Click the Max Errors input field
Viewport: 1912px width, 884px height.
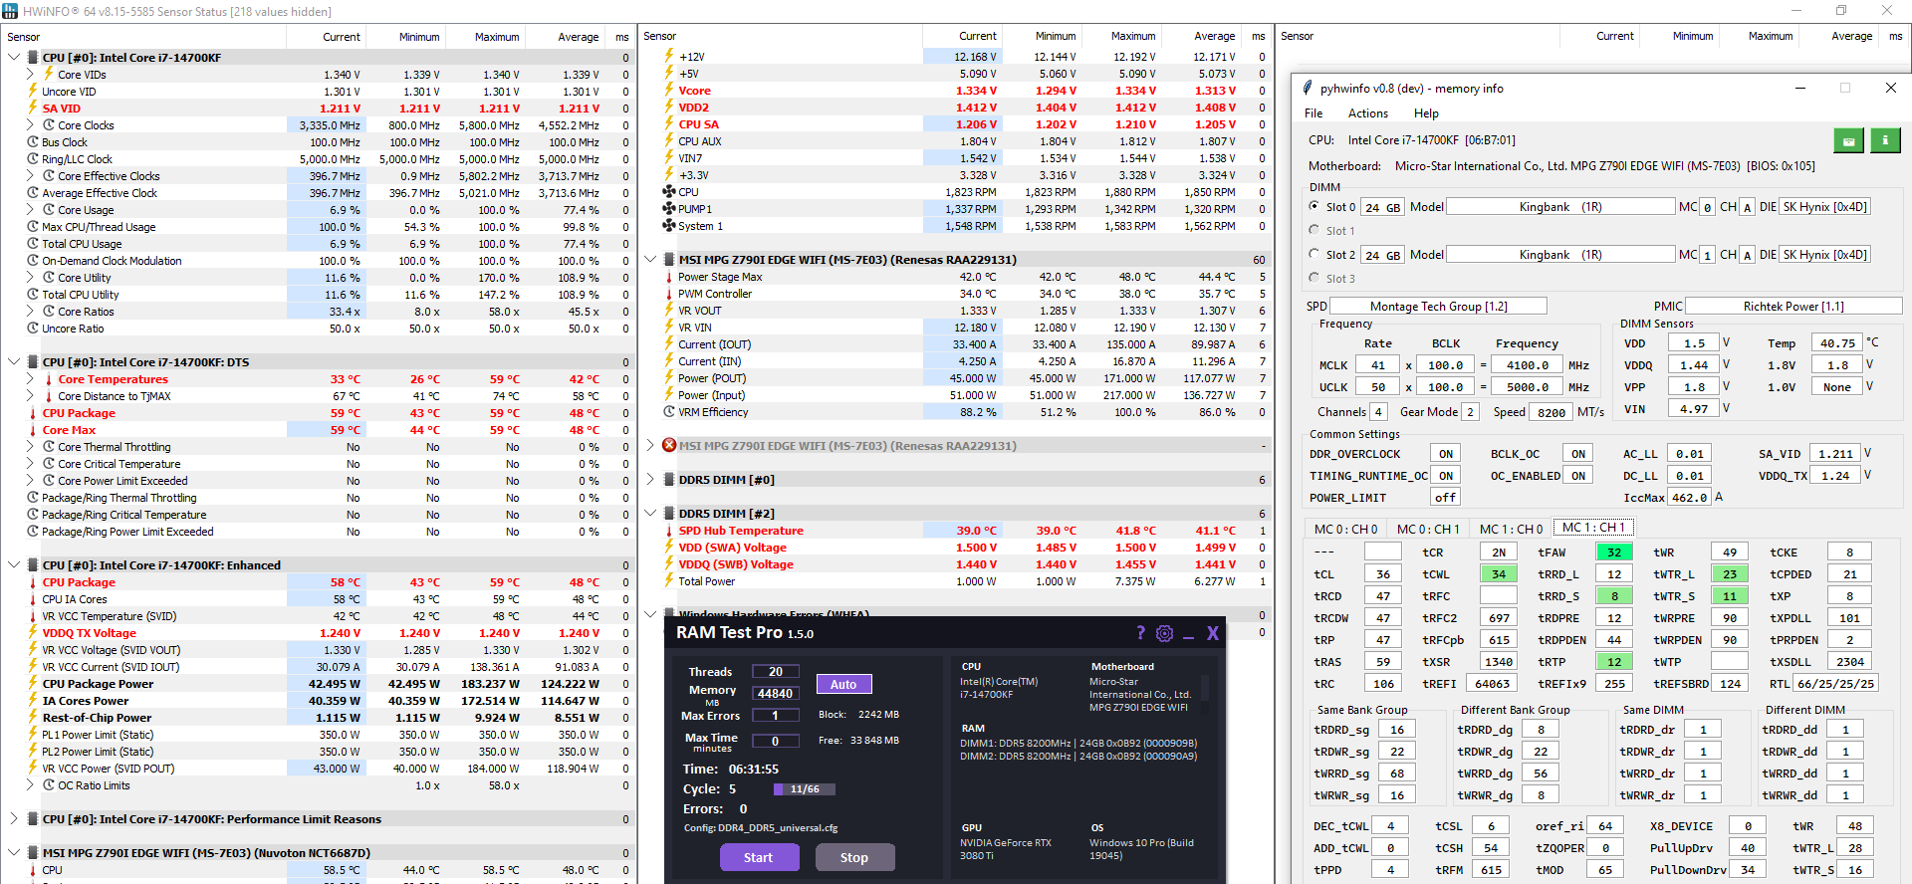[x=775, y=716]
